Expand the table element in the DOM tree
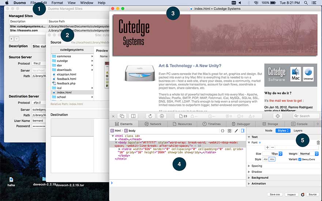The width and height of the screenshot is (322, 201). click(119, 149)
